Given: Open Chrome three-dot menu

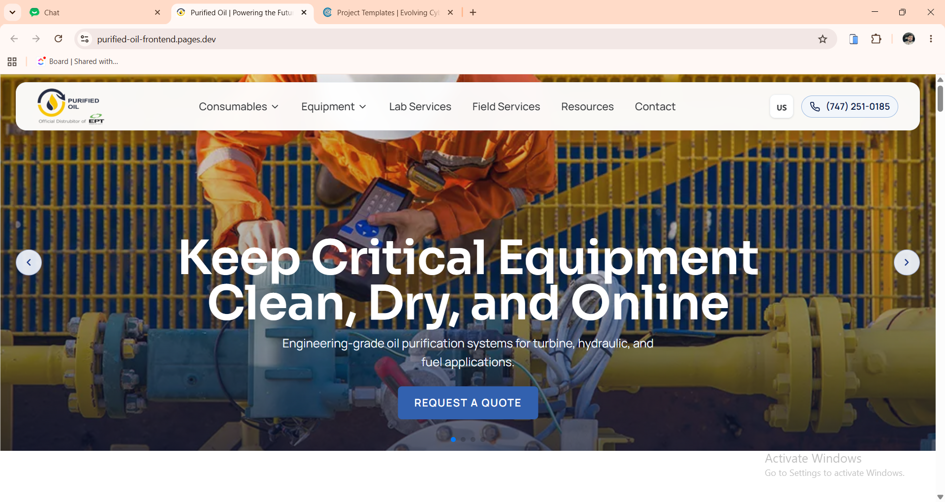Looking at the screenshot, I should click(x=931, y=39).
